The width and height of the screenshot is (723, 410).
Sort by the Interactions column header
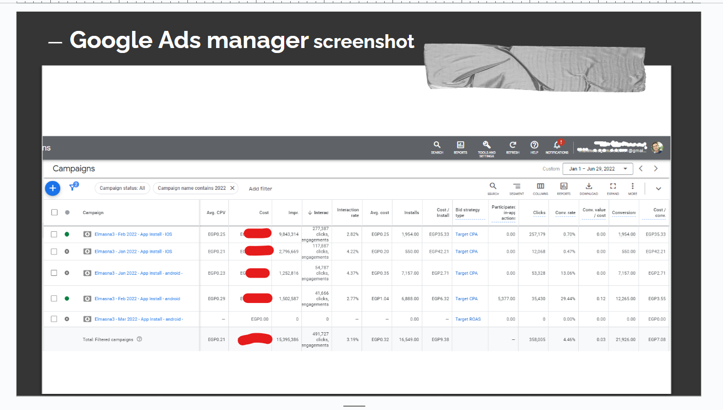click(x=318, y=212)
